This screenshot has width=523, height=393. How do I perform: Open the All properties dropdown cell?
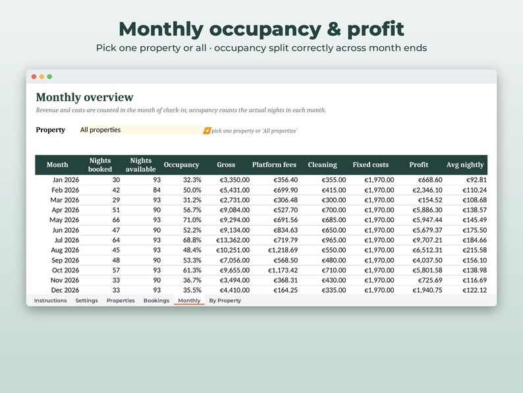pos(140,130)
